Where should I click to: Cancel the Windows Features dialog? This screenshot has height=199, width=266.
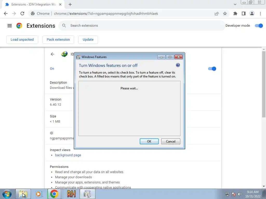(x=171, y=141)
